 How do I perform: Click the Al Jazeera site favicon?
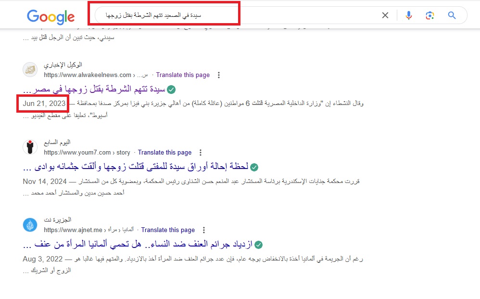coord(30,225)
